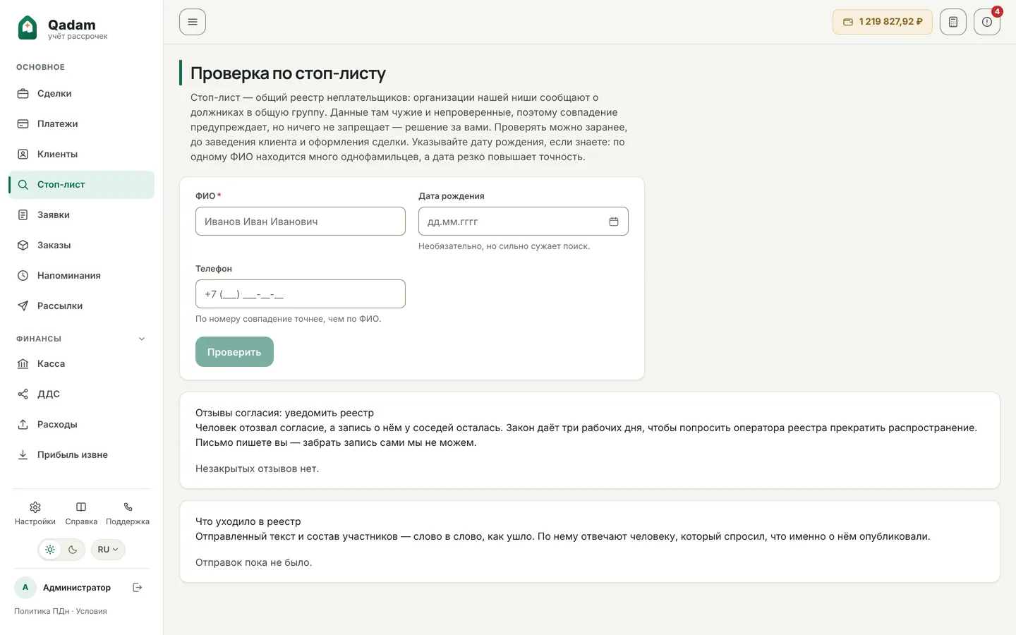The height and width of the screenshot is (635, 1016).
Task: Click the Телефон input field
Action: pos(301,294)
